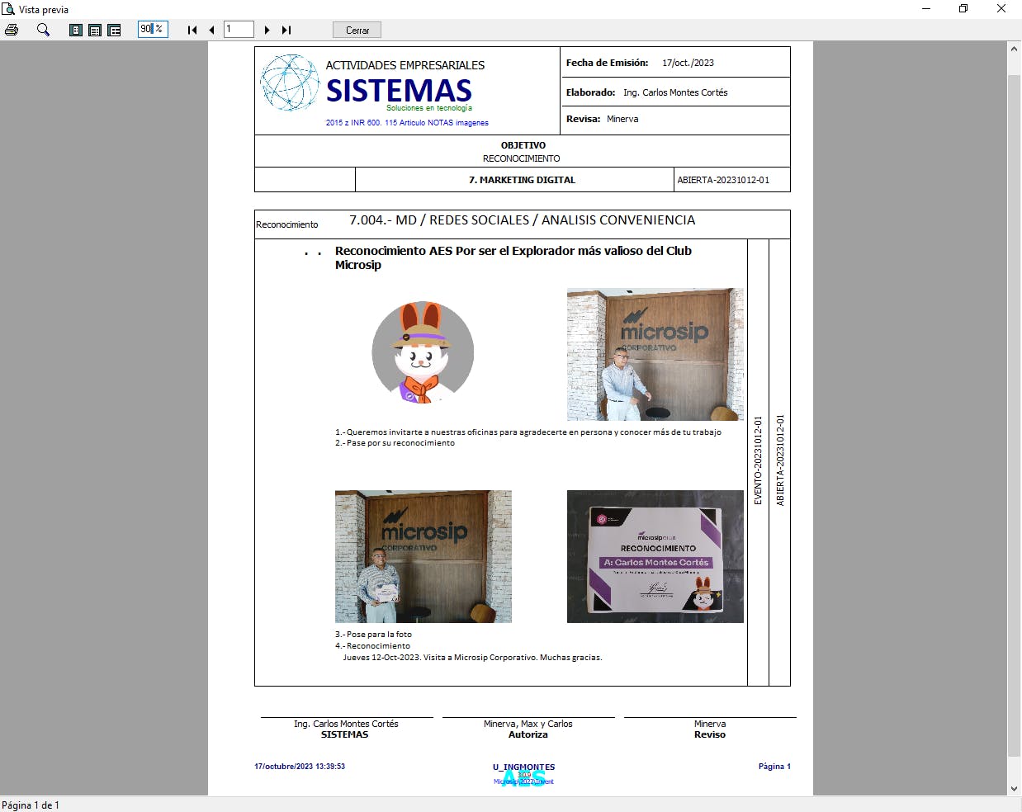Select the third page-layout view icon
The image size is (1022, 812).
coord(114,30)
